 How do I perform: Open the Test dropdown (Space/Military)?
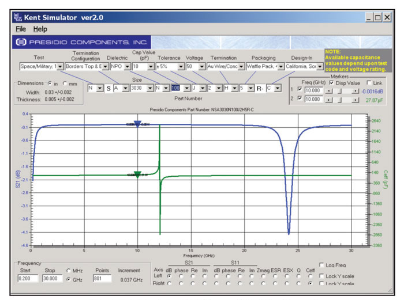[60, 67]
